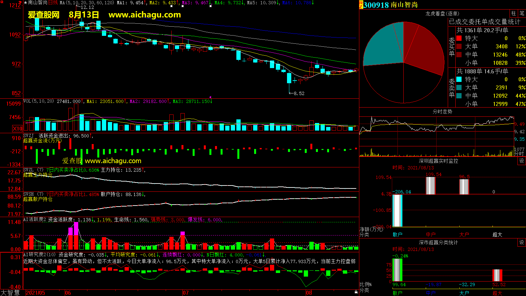This screenshot has width=526, height=296.
Task: Click the lock icon at bottom-right of chart
Action: pyautogui.click(x=356, y=292)
